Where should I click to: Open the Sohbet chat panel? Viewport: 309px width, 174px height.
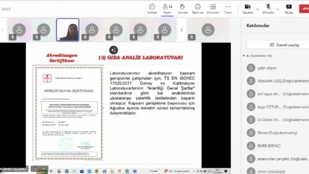click(152, 9)
